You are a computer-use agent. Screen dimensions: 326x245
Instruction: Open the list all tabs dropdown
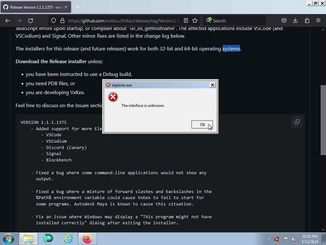287,7
